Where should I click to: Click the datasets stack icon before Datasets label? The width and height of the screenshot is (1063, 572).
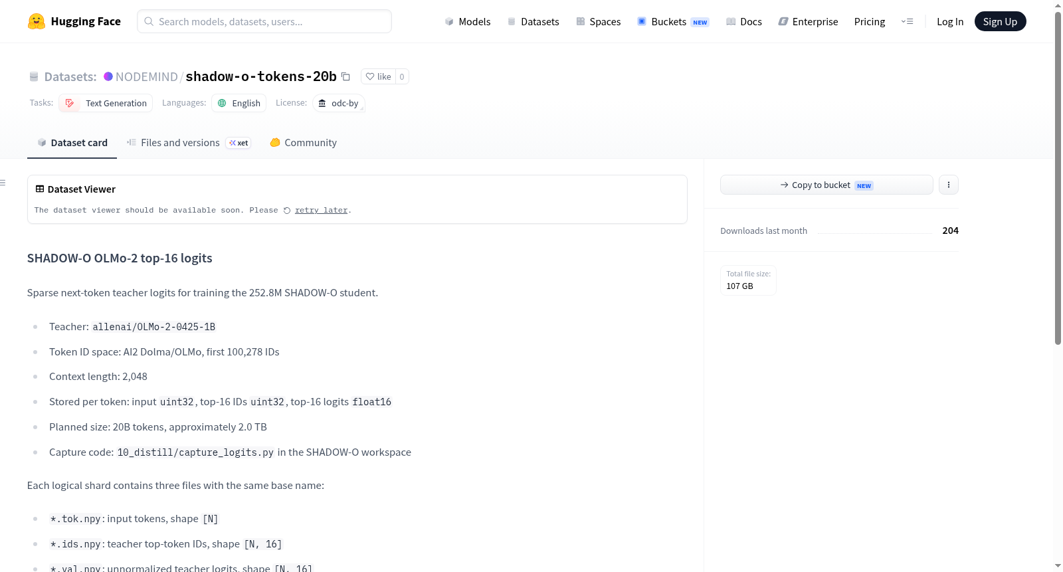tap(34, 76)
